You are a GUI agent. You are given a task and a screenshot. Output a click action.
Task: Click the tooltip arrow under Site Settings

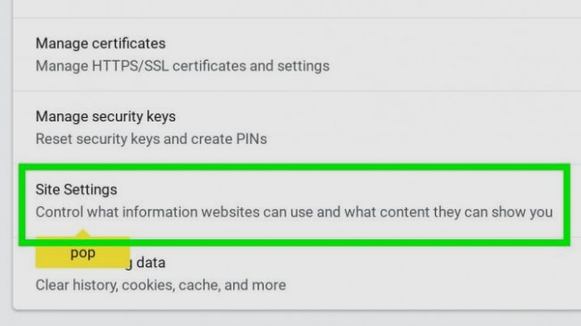tap(82, 233)
